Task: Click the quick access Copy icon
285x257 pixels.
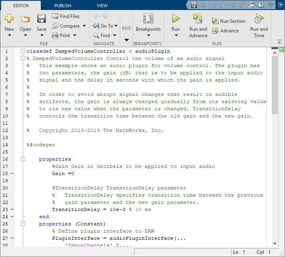Action: click(213, 5)
